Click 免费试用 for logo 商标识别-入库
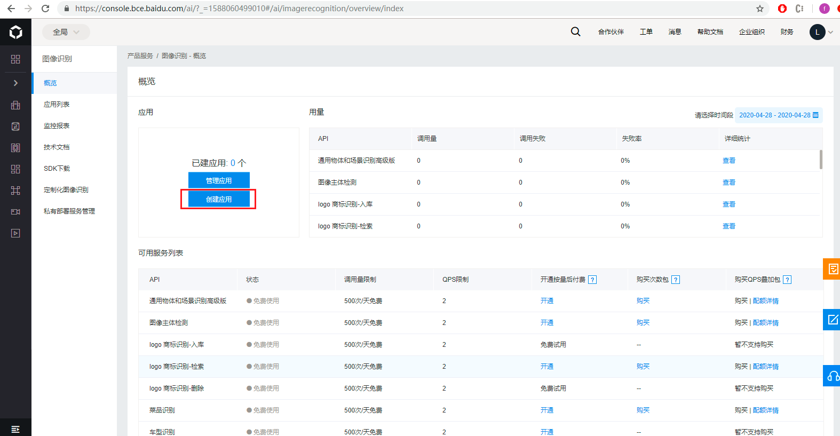 [553, 345]
